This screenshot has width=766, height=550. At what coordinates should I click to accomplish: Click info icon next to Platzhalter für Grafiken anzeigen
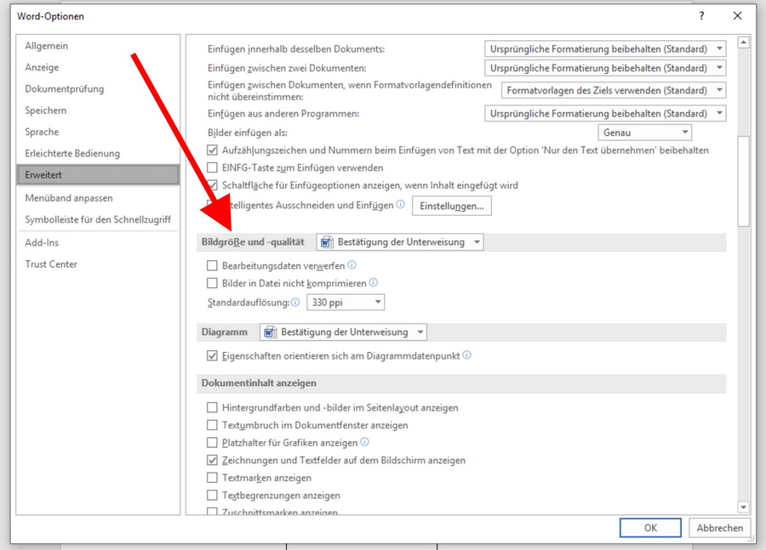point(364,442)
